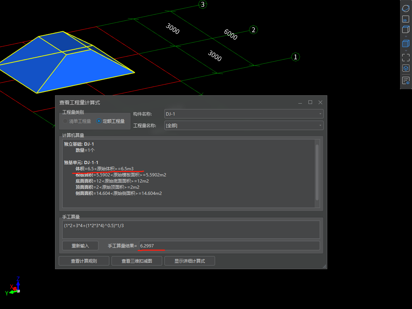This screenshot has height=309, width=412.
Task: Click axis bubble number 3
Action: pyautogui.click(x=203, y=4)
